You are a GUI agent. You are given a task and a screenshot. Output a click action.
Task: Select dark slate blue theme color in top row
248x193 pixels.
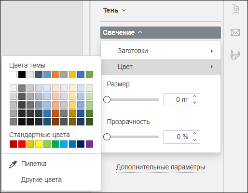[x=39, y=75]
